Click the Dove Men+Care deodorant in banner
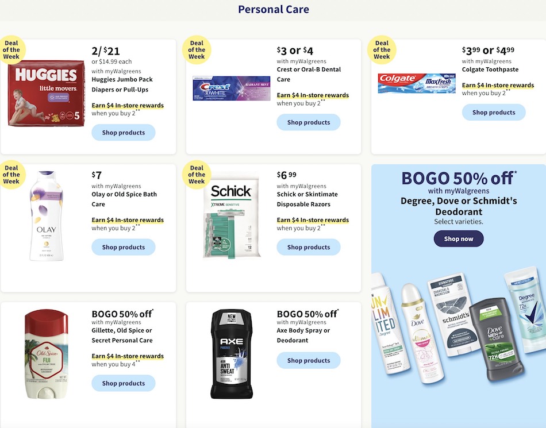This screenshot has width=546, height=428. [x=496, y=340]
